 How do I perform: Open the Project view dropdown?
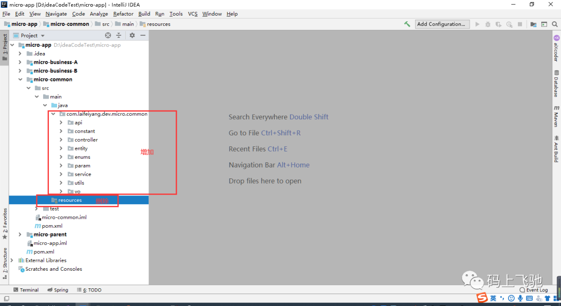pyautogui.click(x=29, y=36)
